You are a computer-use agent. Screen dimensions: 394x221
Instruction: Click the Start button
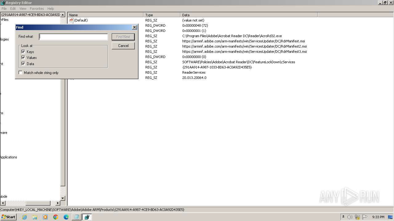(x=8, y=217)
